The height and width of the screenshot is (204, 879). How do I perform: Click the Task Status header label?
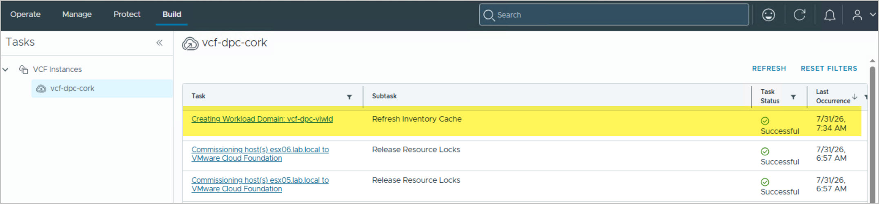(770, 96)
